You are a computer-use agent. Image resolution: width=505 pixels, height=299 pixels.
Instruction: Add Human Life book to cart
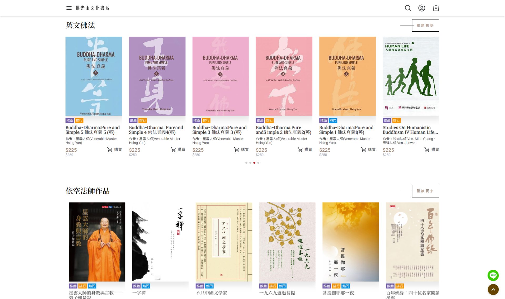pos(432,150)
